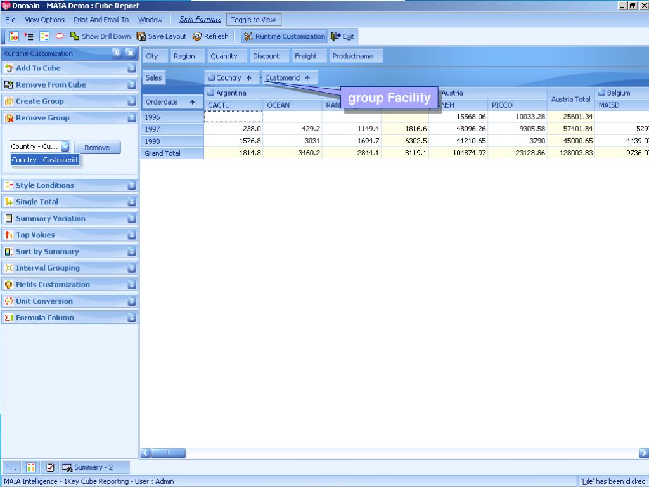Close the Runtime Customization panel
649x487 pixels.
(131, 53)
